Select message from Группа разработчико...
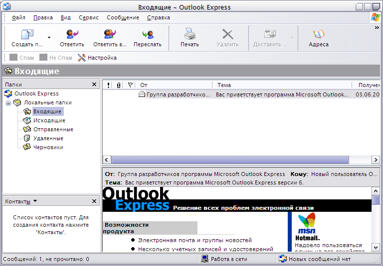383x266 pixels. (x=178, y=94)
